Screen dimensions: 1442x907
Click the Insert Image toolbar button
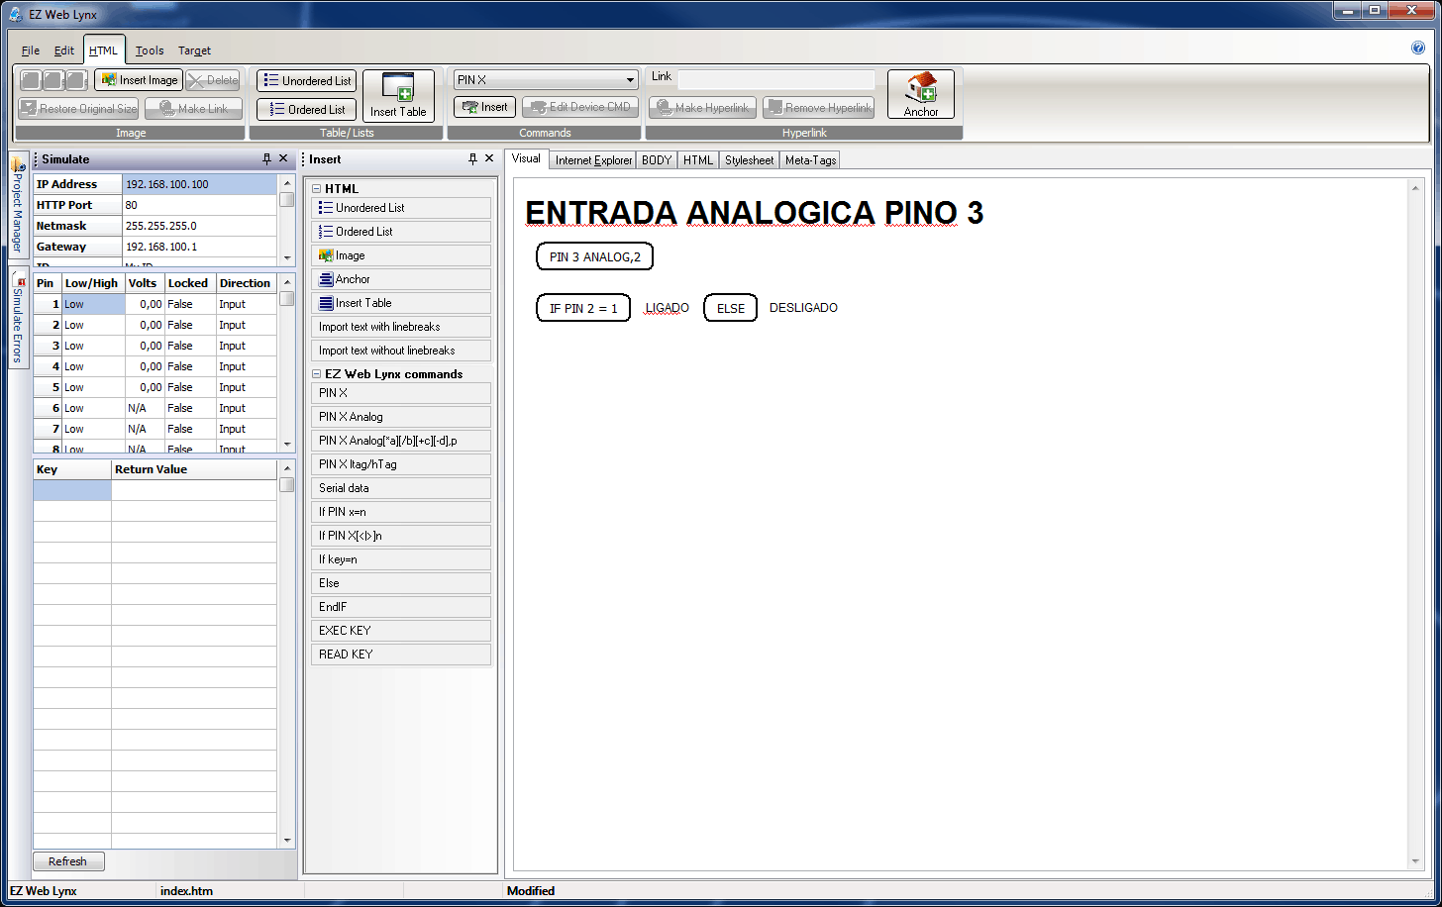(x=140, y=80)
